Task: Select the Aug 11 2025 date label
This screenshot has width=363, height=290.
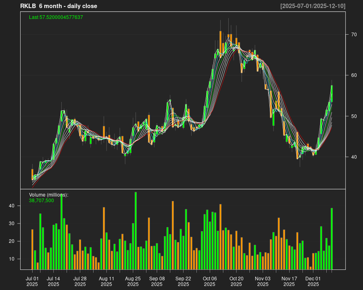Action: pos(106,281)
